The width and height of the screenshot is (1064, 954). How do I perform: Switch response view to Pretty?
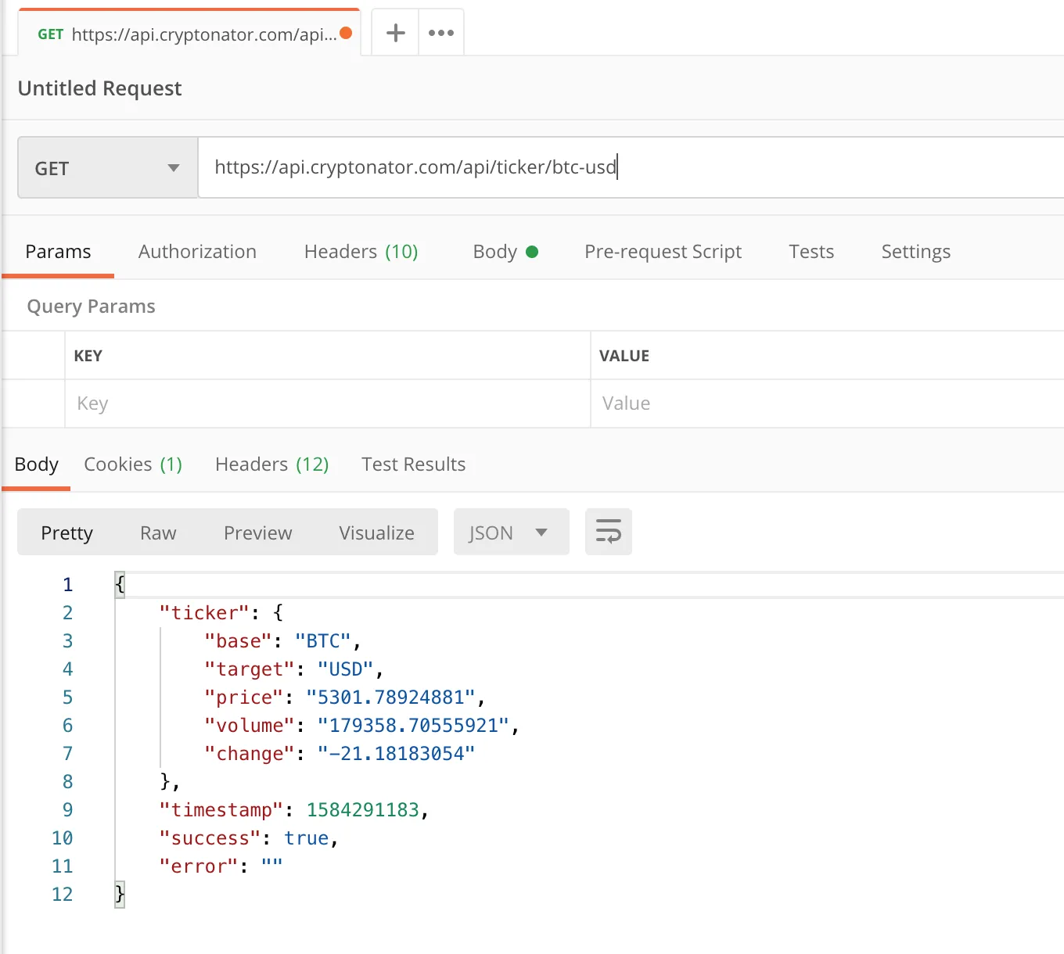(66, 533)
